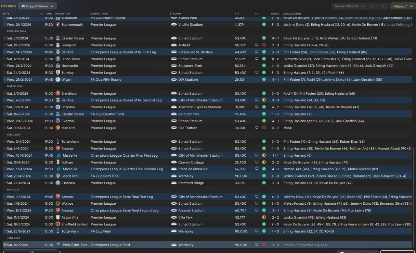Viewport: 416px width, 253px height.
Task: Click the 74,031 attendance figure
Action: (x=240, y=128)
